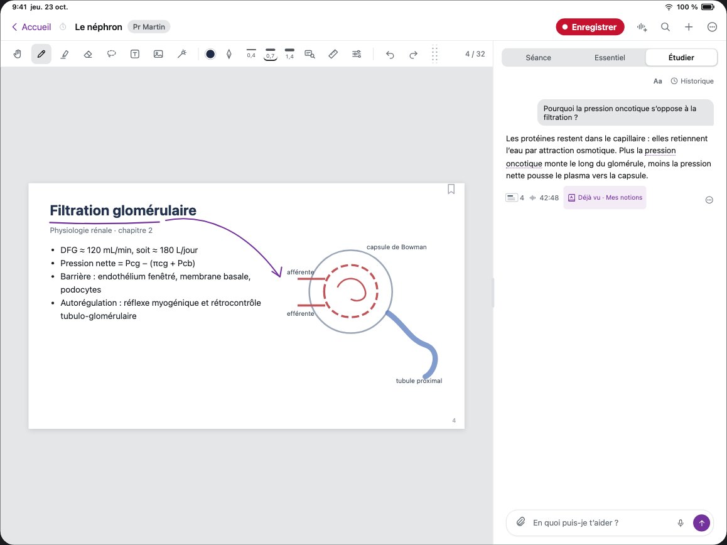The height and width of the screenshot is (545, 727).
Task: Open Déjà vu · Mes notions chip
Action: tap(605, 198)
